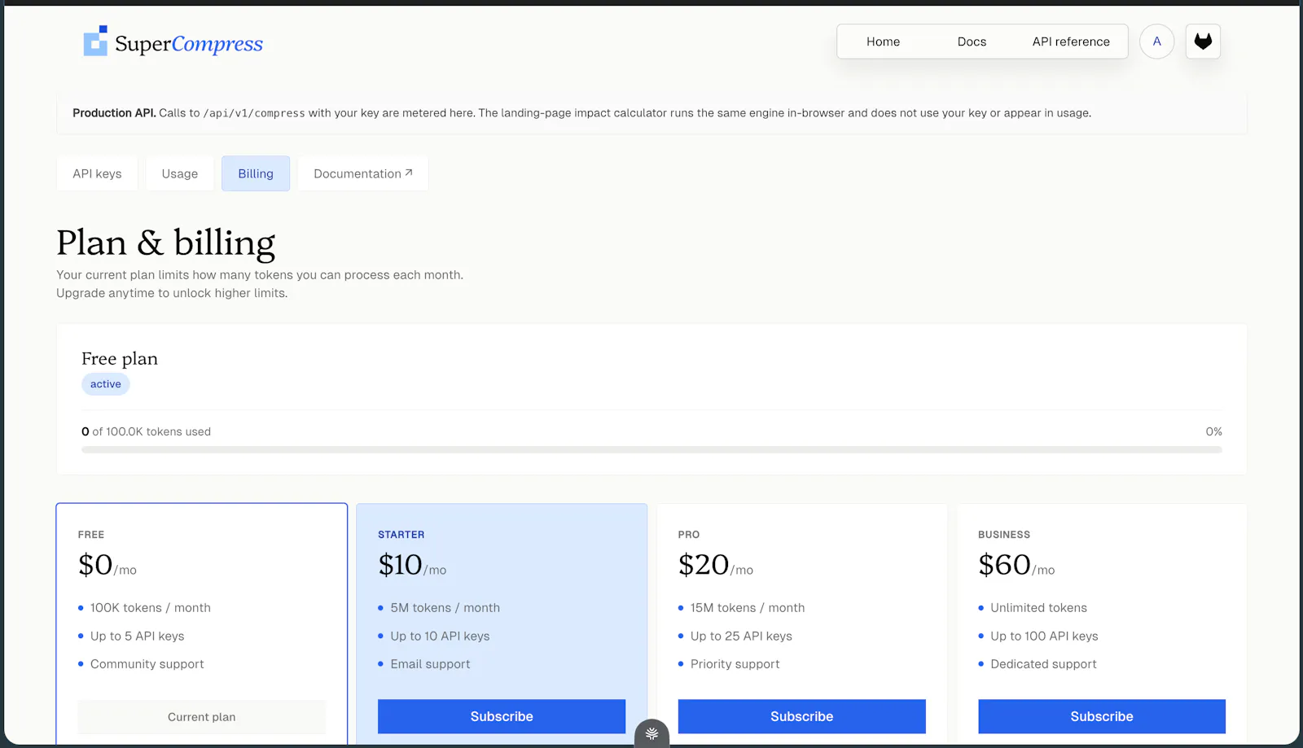Screen dimensions: 1303x748
Task: Go to Home in the top navigation
Action: point(883,42)
